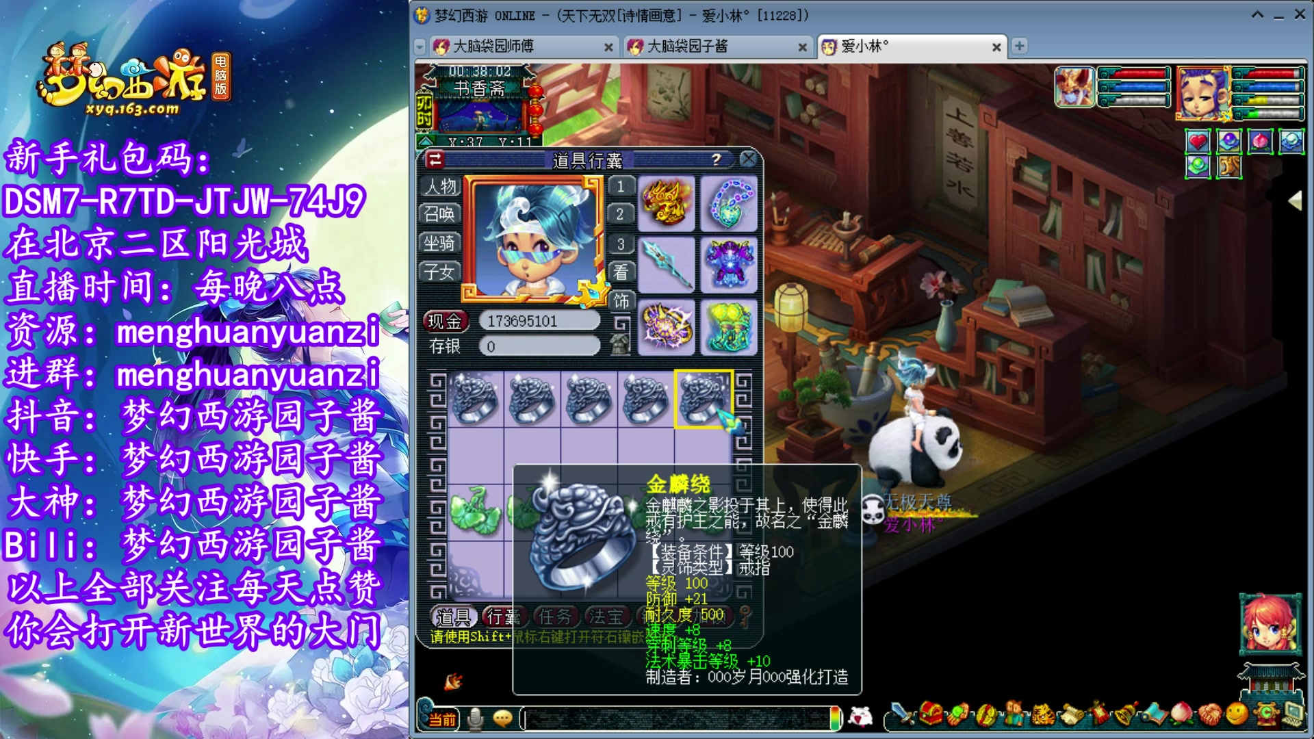Click the 看 view button
1314x739 pixels.
coord(621,272)
